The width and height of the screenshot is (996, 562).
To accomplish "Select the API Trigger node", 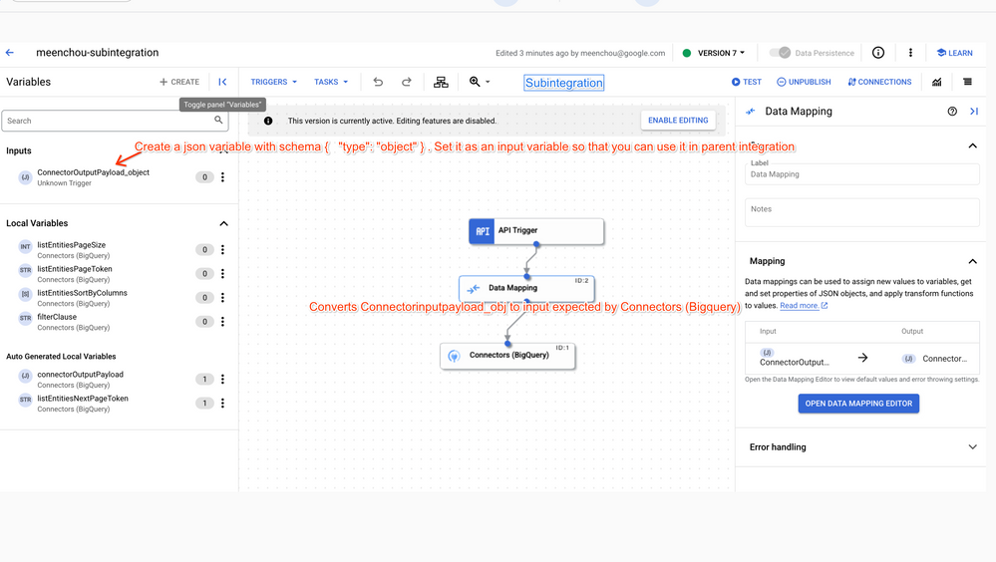I will click(536, 231).
